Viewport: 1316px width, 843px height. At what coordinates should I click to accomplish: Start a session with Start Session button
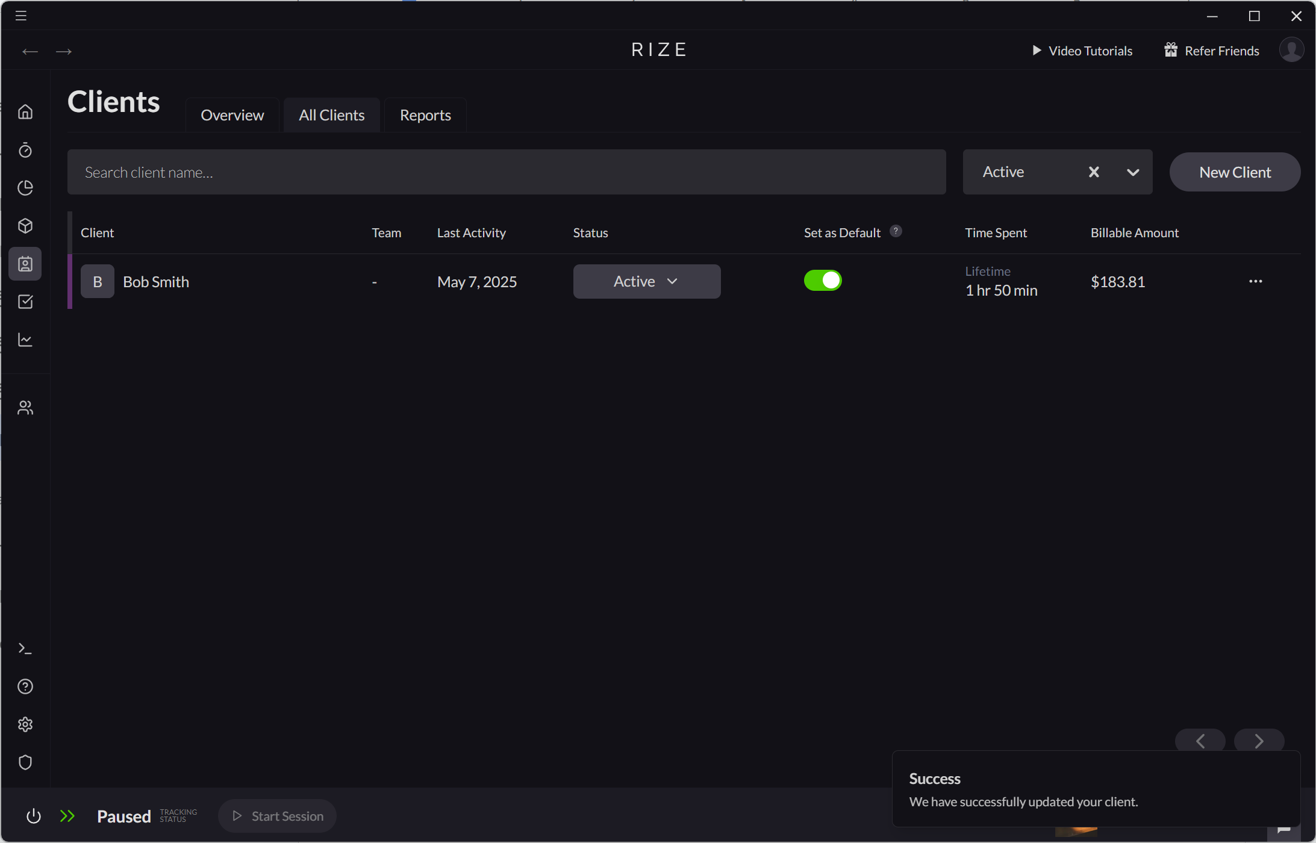pyautogui.click(x=276, y=816)
